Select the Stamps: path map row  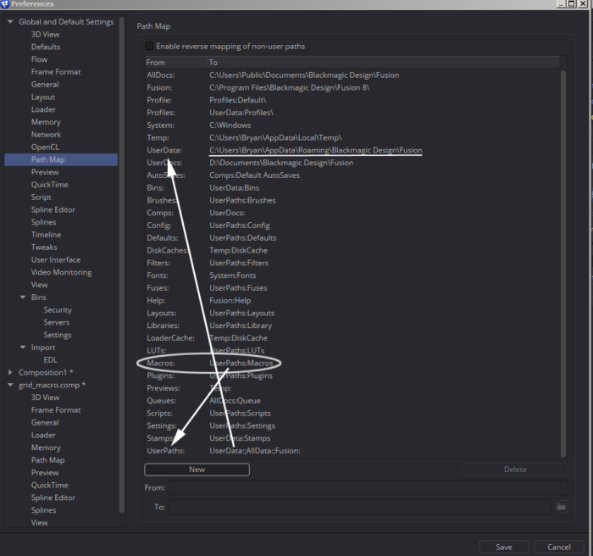[x=352, y=438]
